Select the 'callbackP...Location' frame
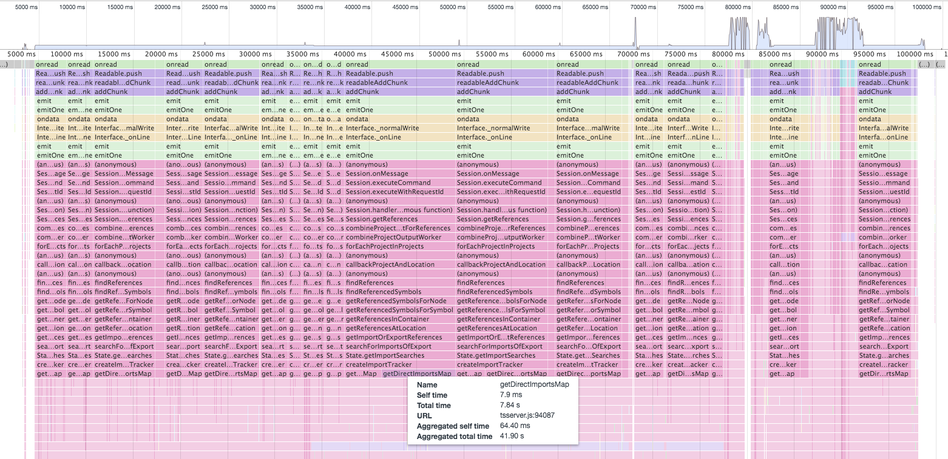The image size is (948, 459). (589, 265)
